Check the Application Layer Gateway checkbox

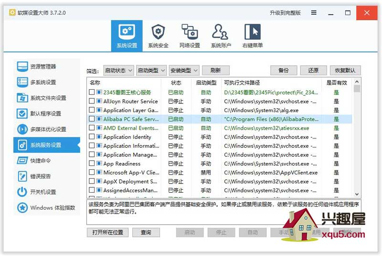tap(92, 110)
